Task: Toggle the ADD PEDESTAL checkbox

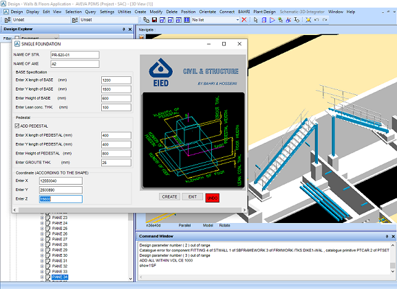Action: tap(17, 126)
